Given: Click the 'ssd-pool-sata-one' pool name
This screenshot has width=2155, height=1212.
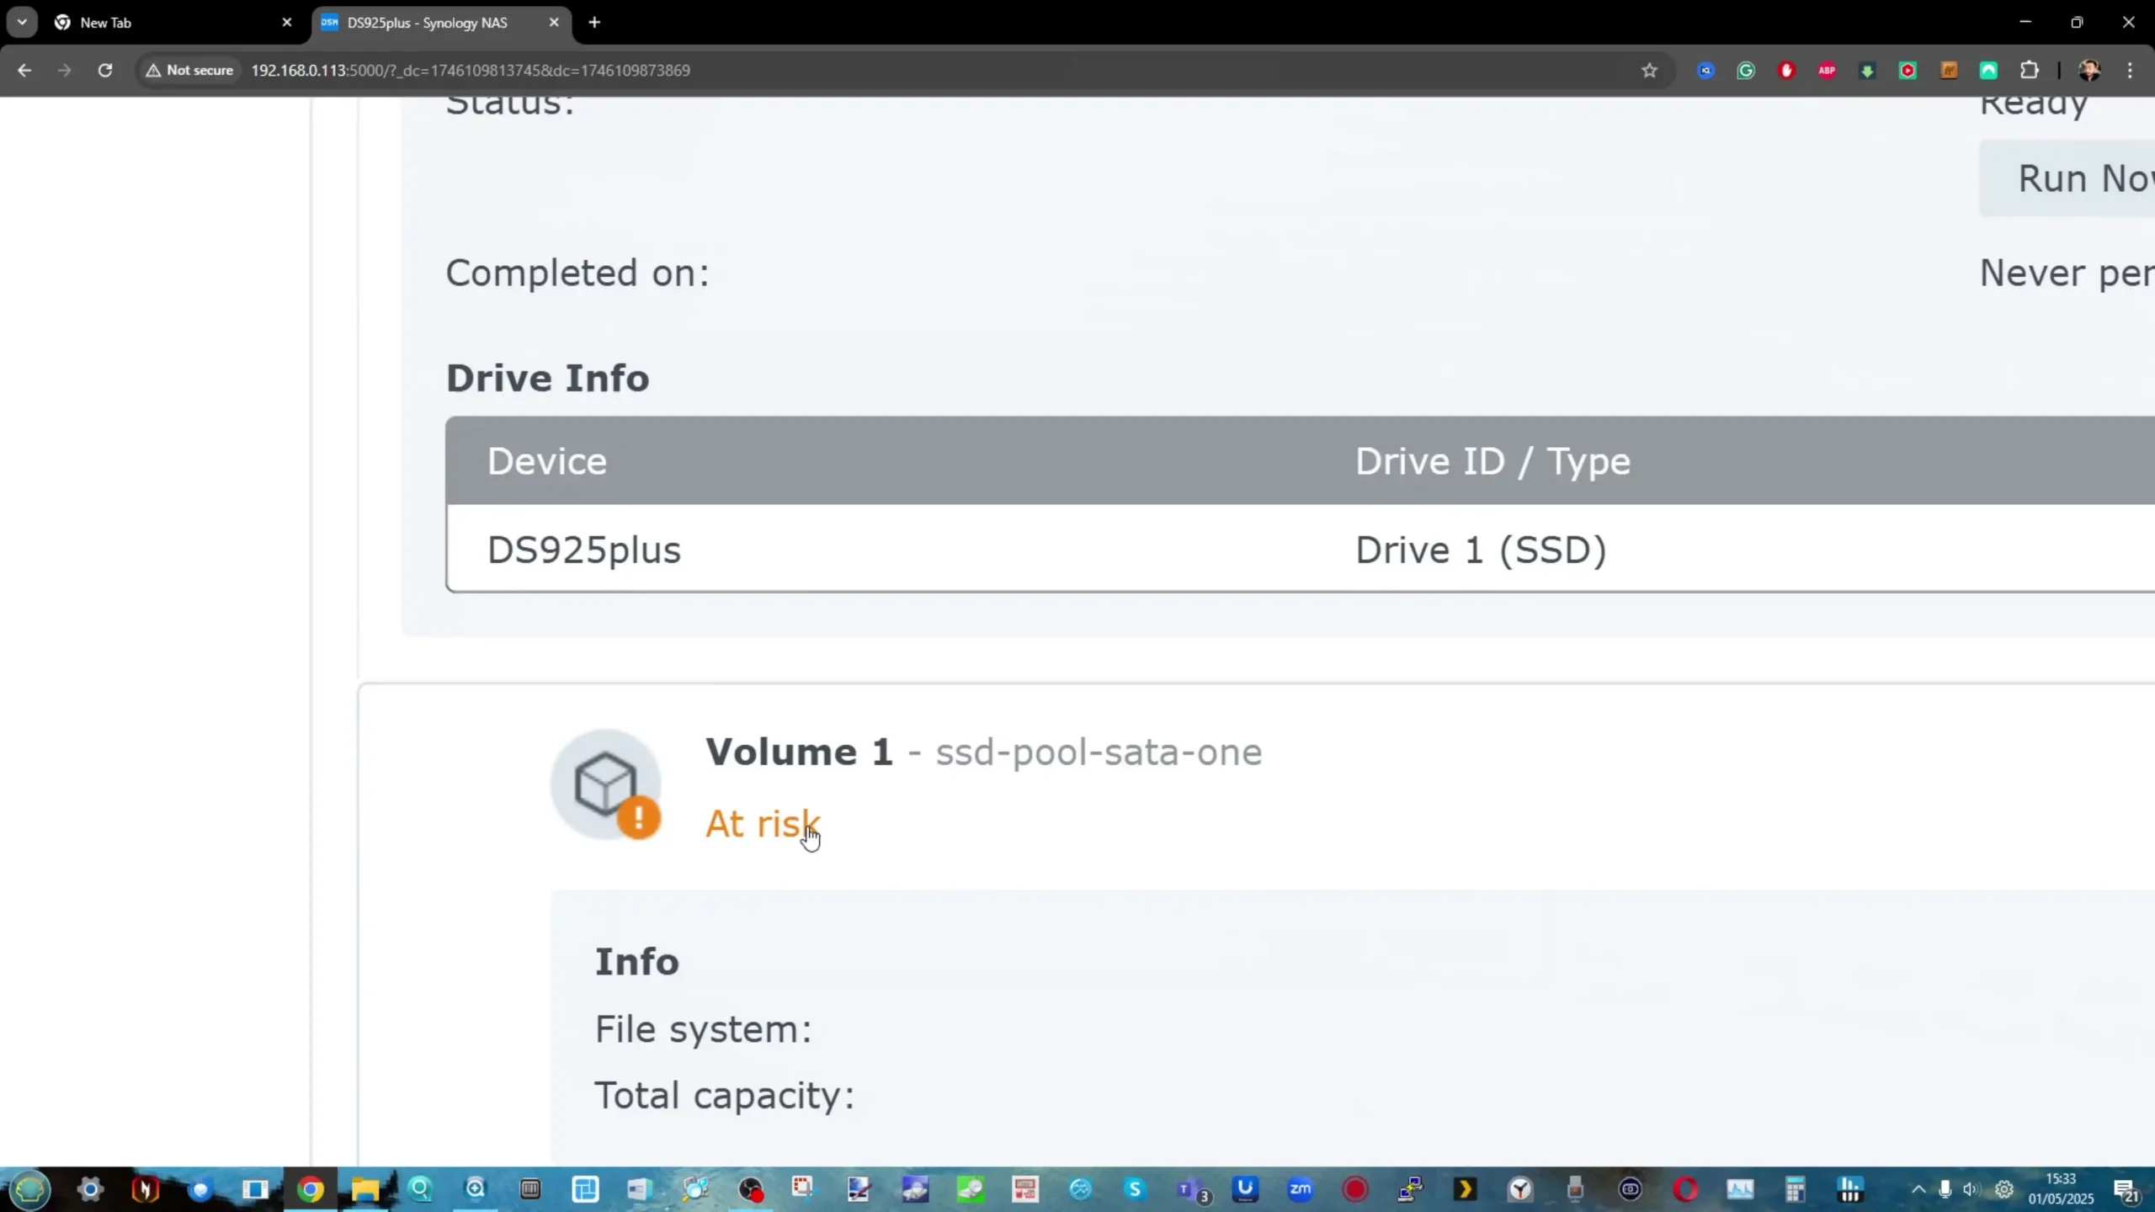Looking at the screenshot, I should 1099,752.
